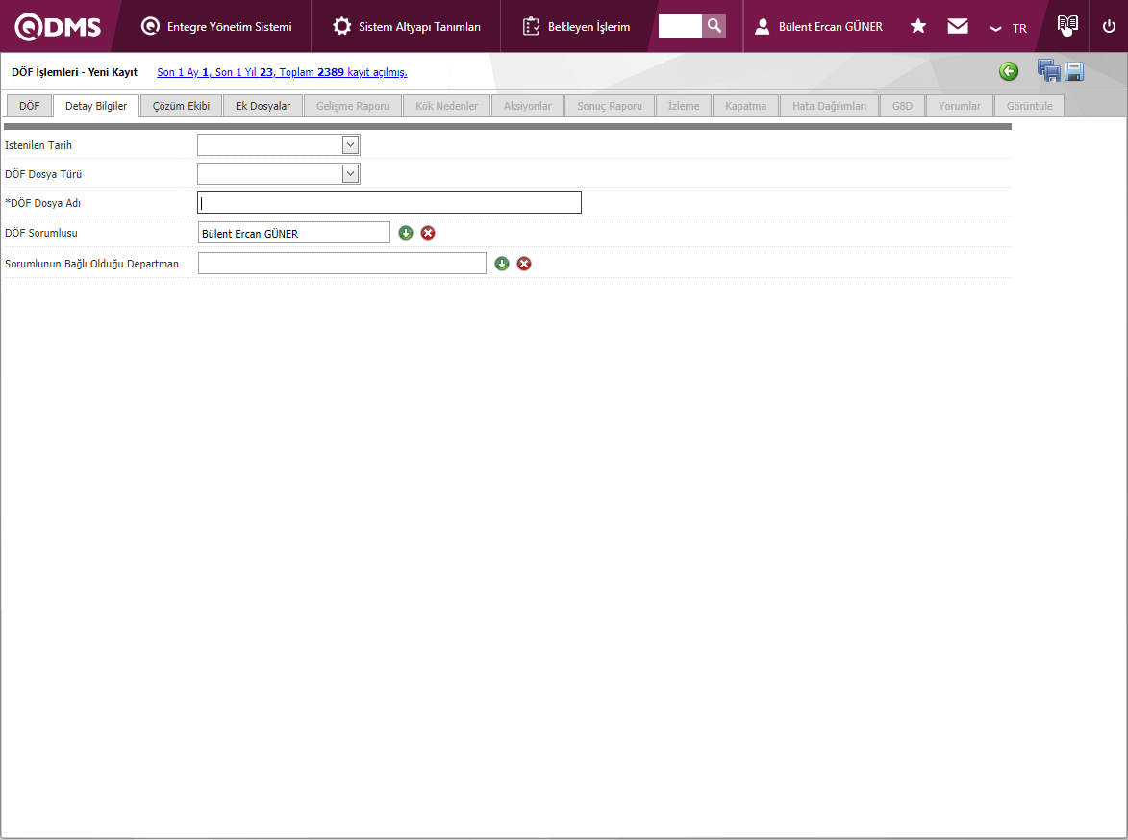Click the Sorumlunun Bağlı Olduğu Departman field
The image size is (1128, 840).
click(342, 264)
